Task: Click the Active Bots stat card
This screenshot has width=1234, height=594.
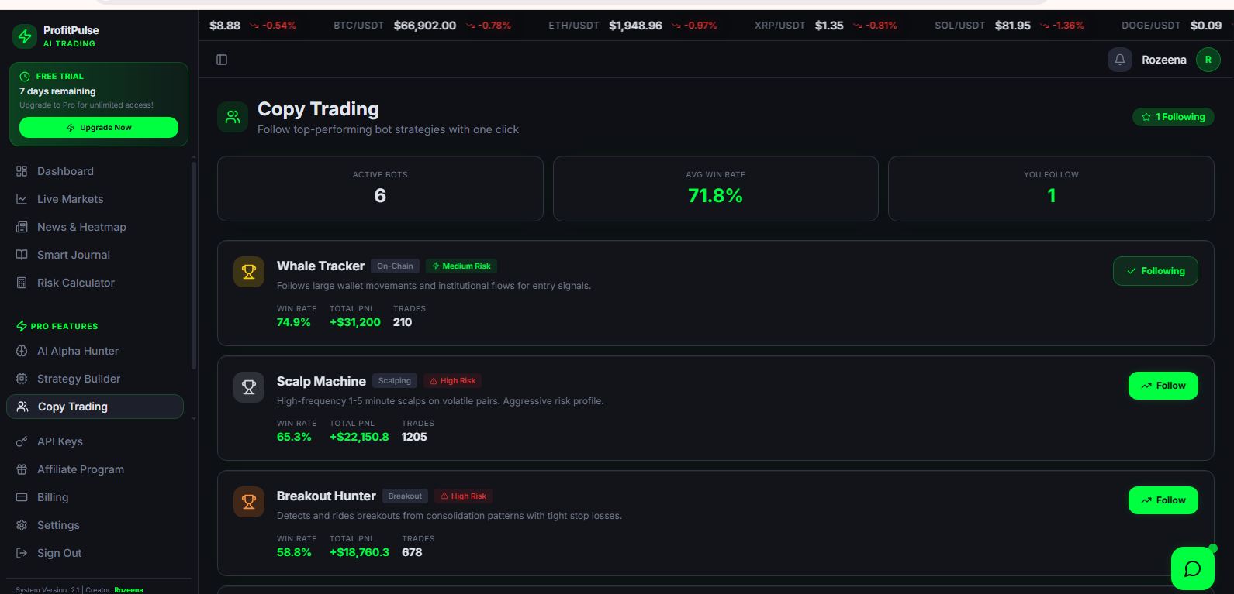Action: coord(380,189)
